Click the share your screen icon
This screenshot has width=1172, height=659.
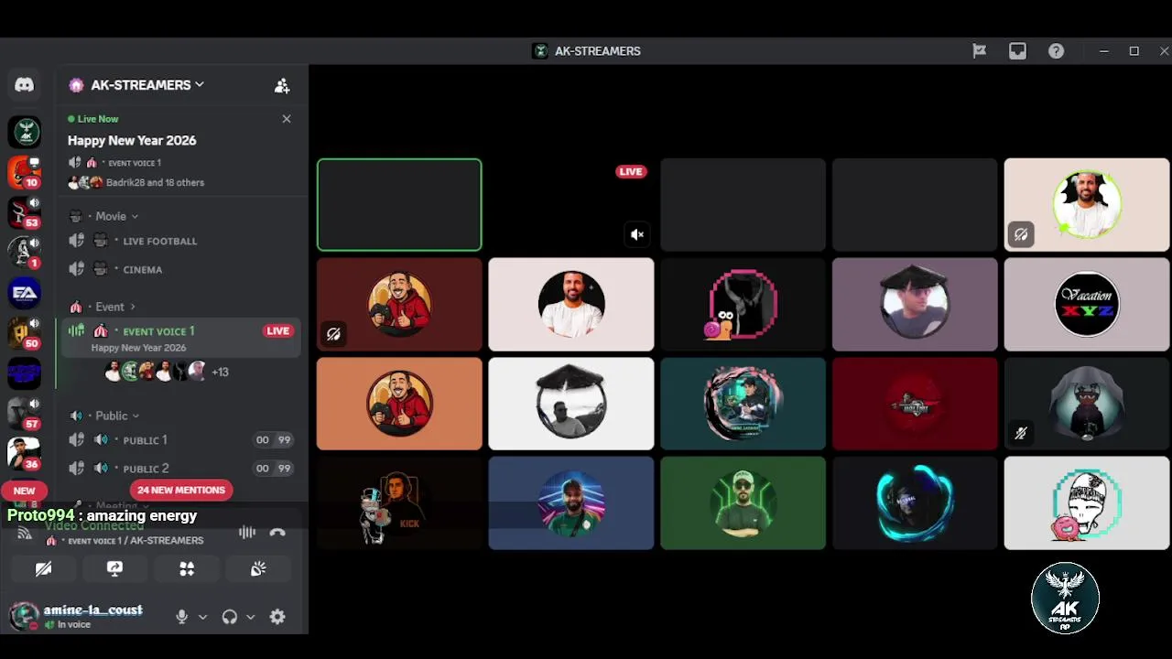pyautogui.click(x=114, y=569)
